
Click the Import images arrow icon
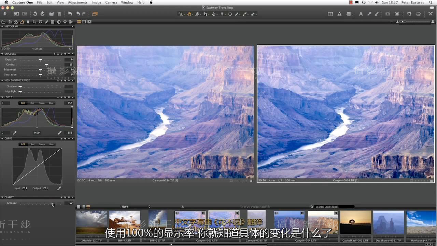coord(5,14)
